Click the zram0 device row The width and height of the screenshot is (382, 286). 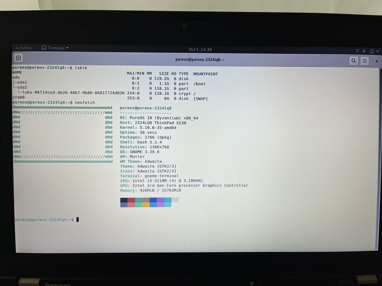tap(110, 98)
